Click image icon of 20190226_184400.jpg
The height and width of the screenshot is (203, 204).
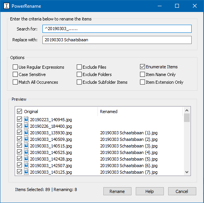tap(26, 126)
